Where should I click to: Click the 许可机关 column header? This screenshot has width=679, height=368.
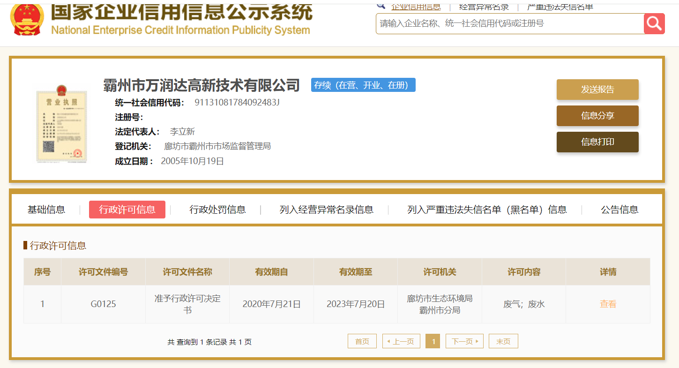tap(440, 272)
